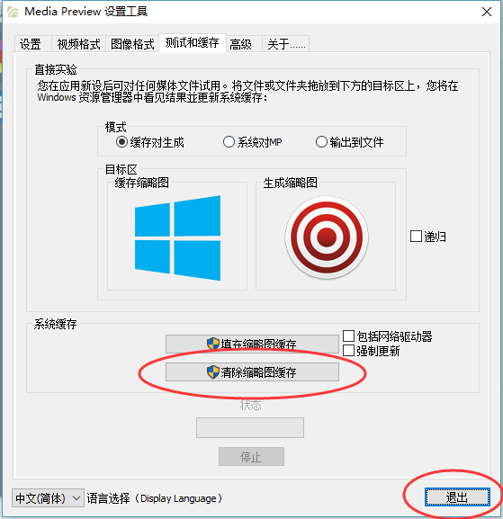Click the shield icon on 清除缩略图缓存 button
503x519 pixels.
(x=213, y=372)
